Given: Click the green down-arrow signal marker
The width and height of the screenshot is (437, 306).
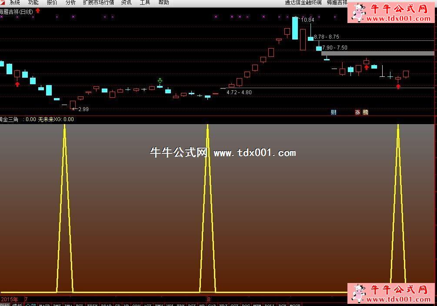Looking at the screenshot, I should coord(160,81).
